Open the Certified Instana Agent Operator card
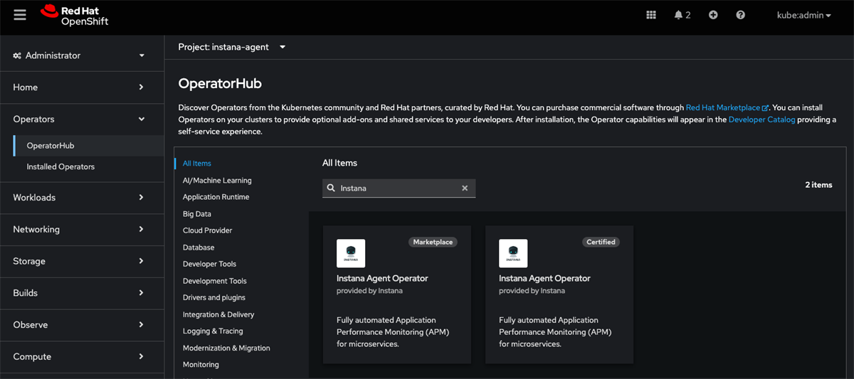The image size is (854, 379). pyautogui.click(x=559, y=294)
